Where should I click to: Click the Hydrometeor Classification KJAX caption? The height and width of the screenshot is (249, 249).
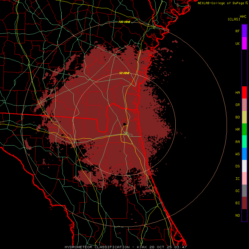pos(126,247)
